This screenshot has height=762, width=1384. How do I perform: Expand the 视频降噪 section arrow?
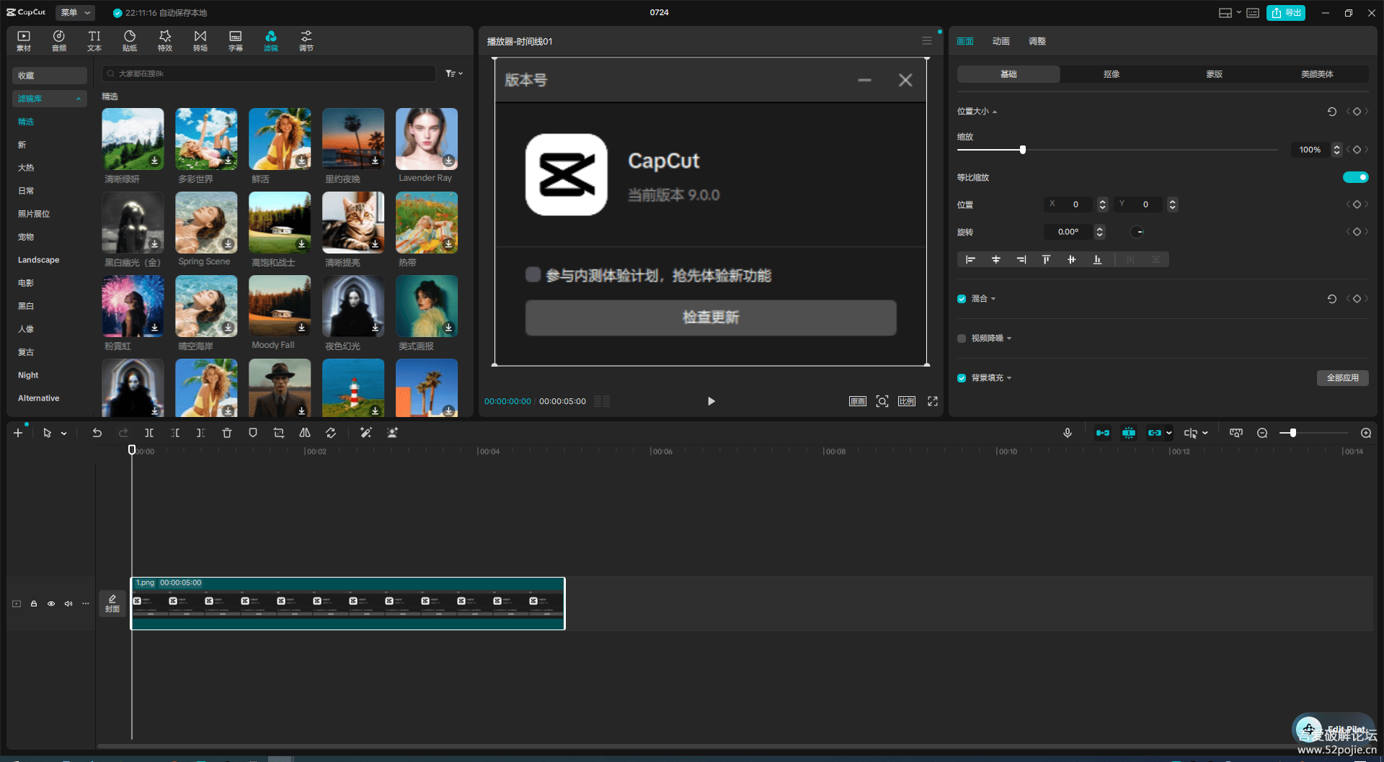1009,339
